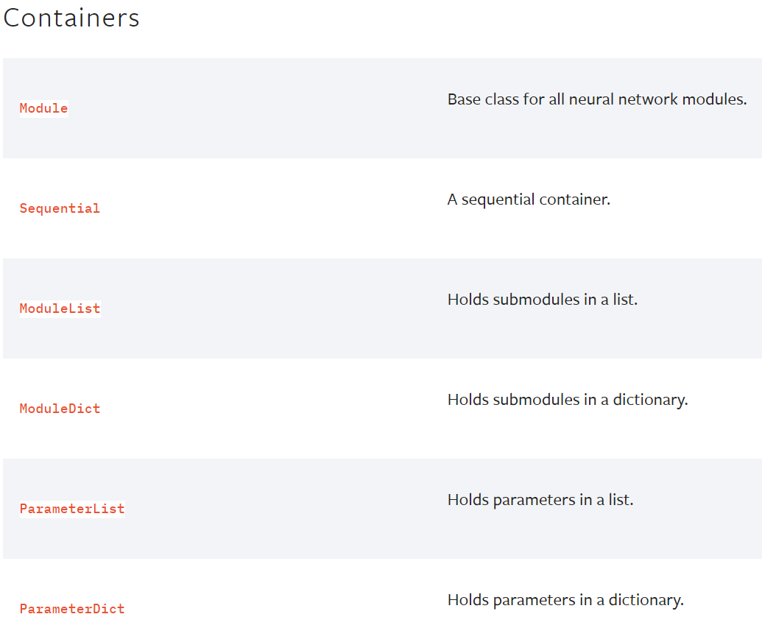Viewport: 762px width, 628px height.
Task: Click "dictionary" in the ModuleDict description
Action: coord(649,400)
